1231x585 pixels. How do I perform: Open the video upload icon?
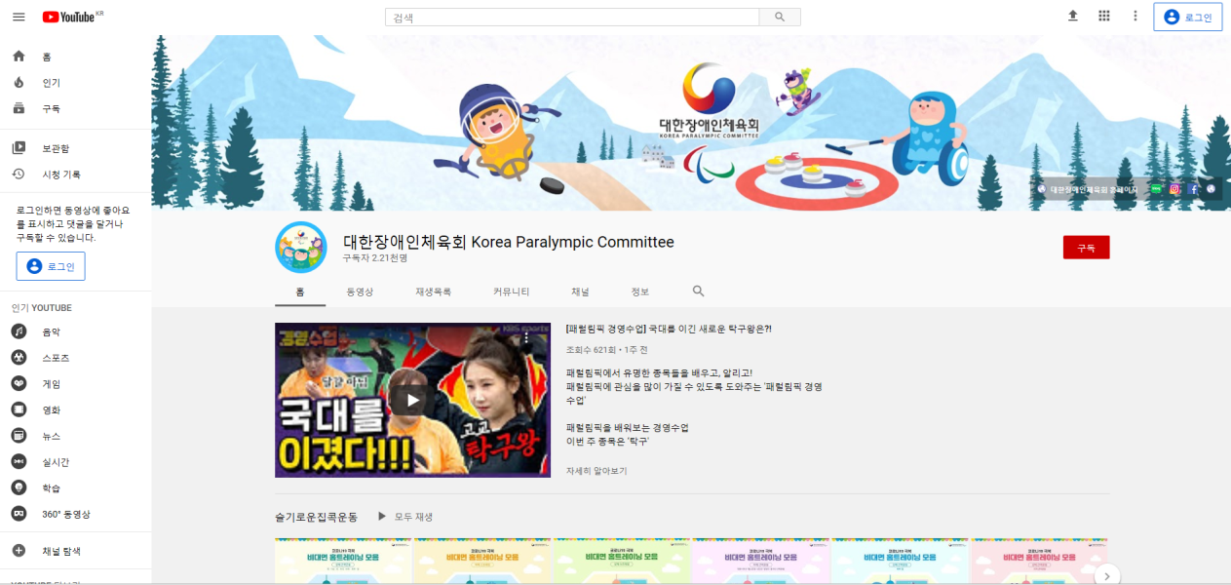[x=1073, y=17]
